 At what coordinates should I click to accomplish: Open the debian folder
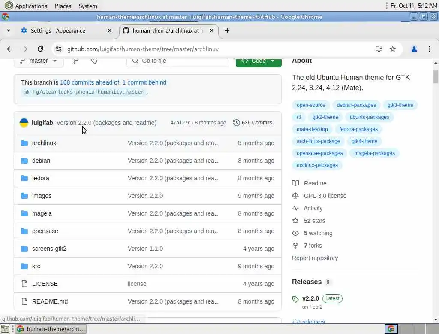pyautogui.click(x=41, y=161)
